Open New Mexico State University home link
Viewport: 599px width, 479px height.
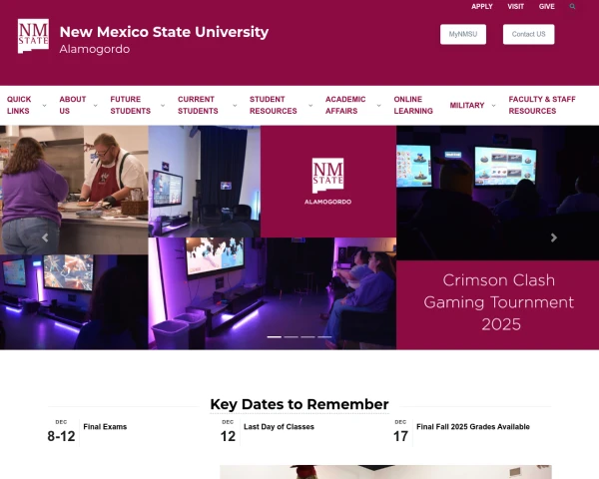(164, 32)
